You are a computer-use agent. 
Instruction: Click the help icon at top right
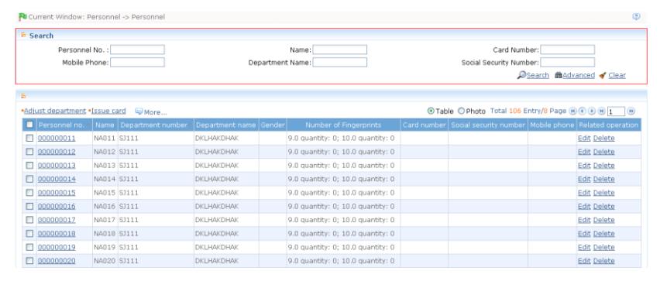pyautogui.click(x=637, y=17)
